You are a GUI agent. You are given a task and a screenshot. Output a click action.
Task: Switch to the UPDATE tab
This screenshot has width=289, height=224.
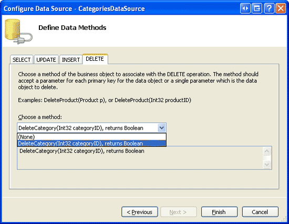(46, 60)
